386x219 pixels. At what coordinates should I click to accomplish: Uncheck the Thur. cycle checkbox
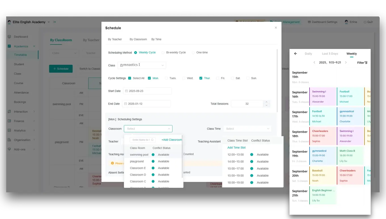[x=201, y=78]
